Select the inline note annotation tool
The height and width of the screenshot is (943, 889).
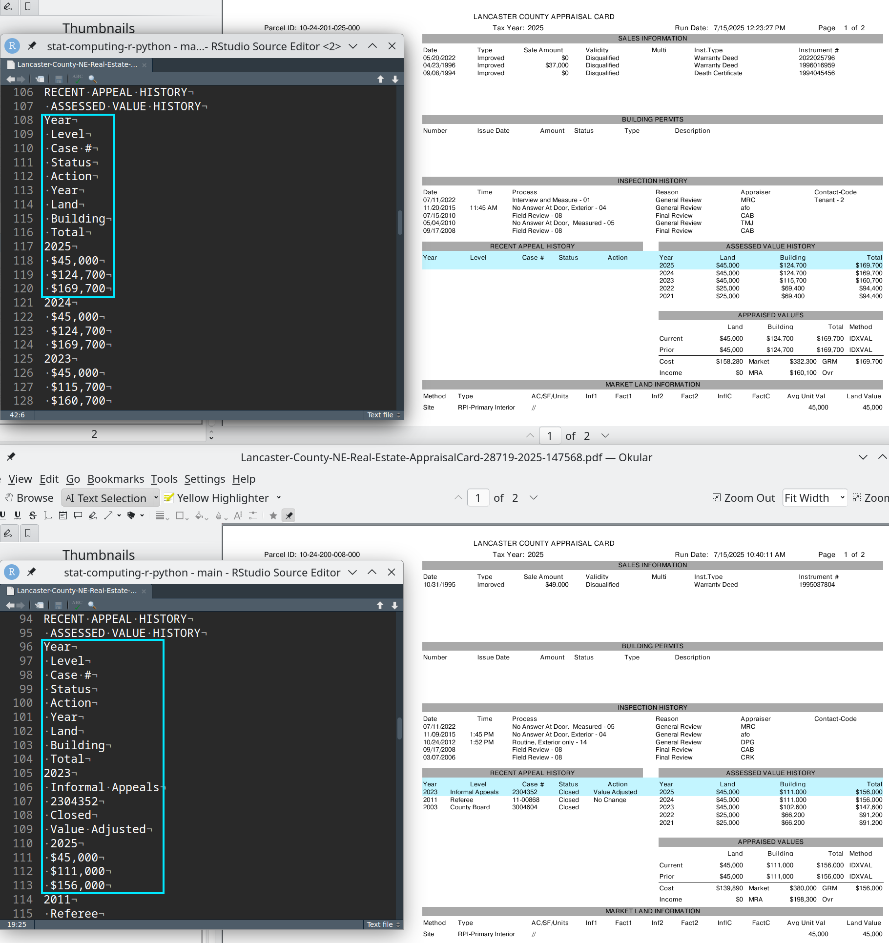[62, 515]
